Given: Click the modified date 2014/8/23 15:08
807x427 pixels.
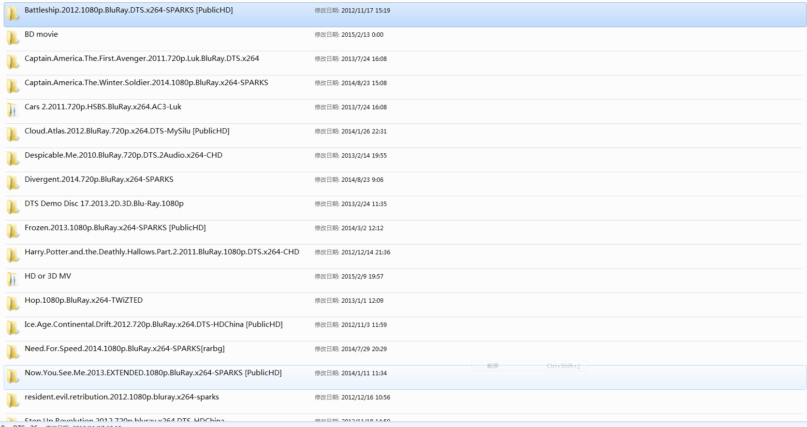Looking at the screenshot, I should pyautogui.click(x=364, y=83).
